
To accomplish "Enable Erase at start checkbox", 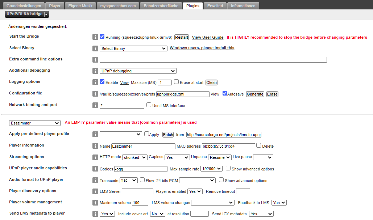I will click(x=176, y=82).
